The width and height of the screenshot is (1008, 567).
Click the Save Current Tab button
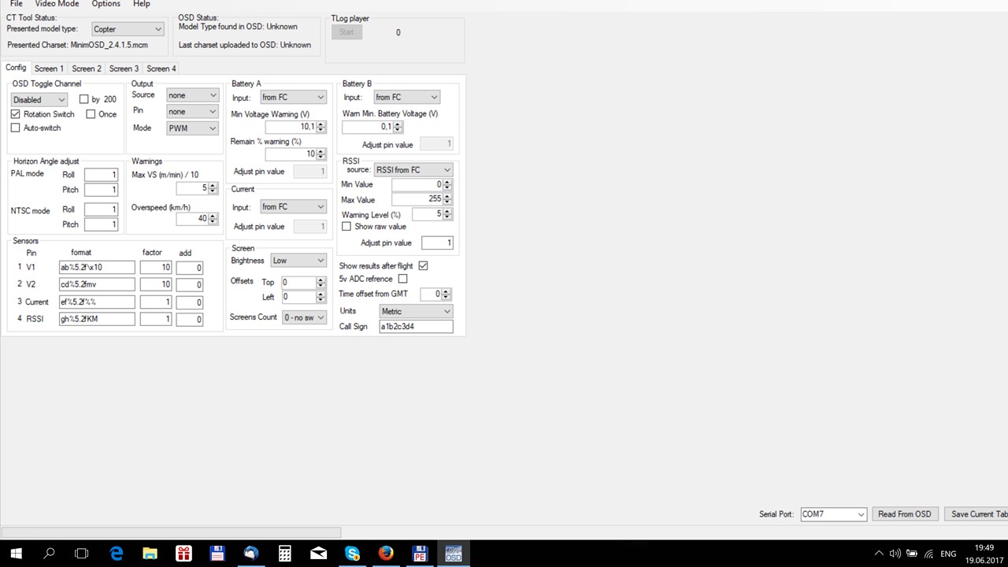976,514
